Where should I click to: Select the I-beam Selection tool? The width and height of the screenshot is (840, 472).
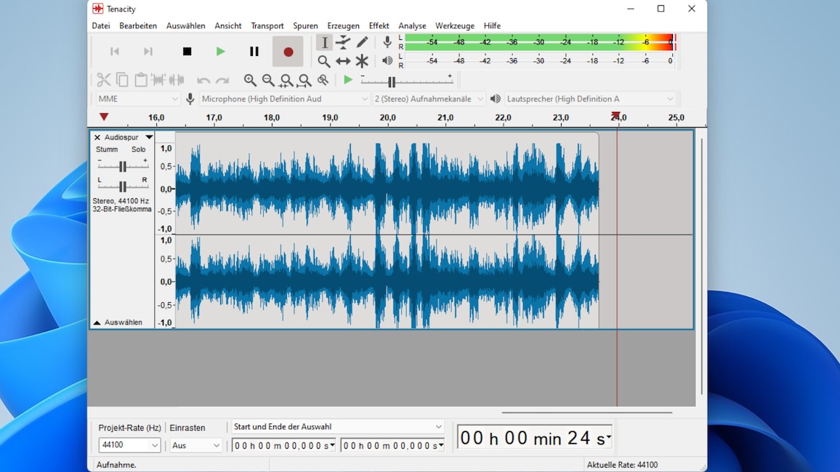[324, 43]
